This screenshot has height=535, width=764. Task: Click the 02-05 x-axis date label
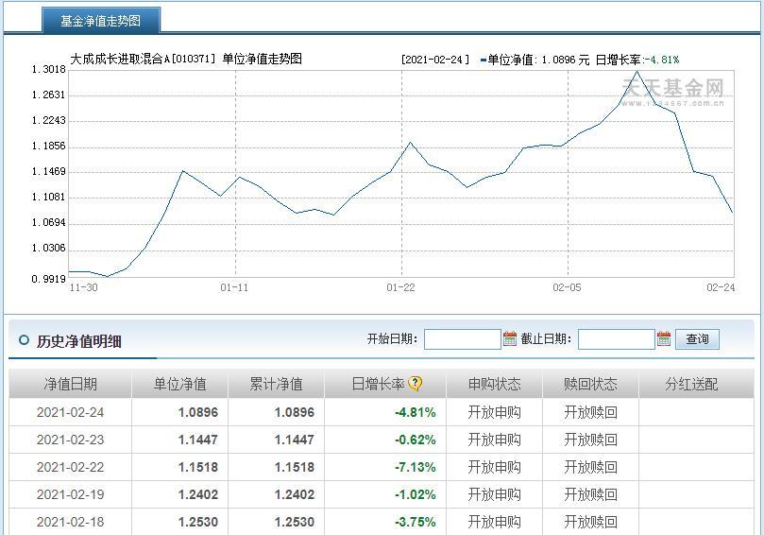pyautogui.click(x=567, y=287)
